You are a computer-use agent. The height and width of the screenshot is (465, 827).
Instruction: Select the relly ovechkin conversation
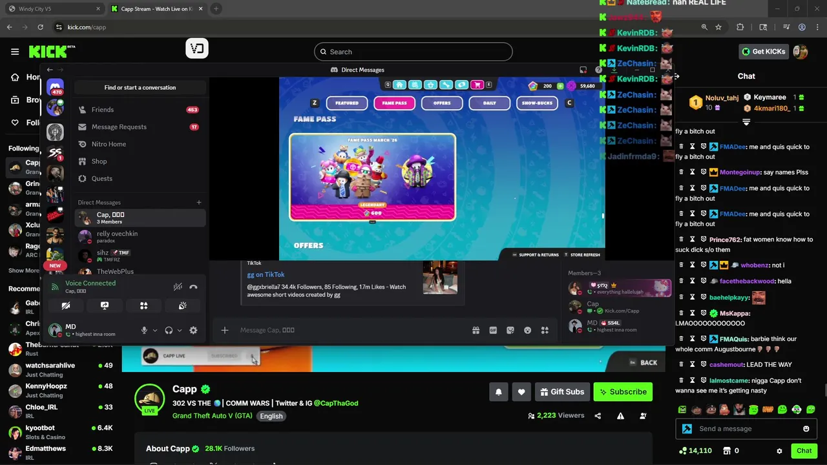pyautogui.click(x=140, y=237)
